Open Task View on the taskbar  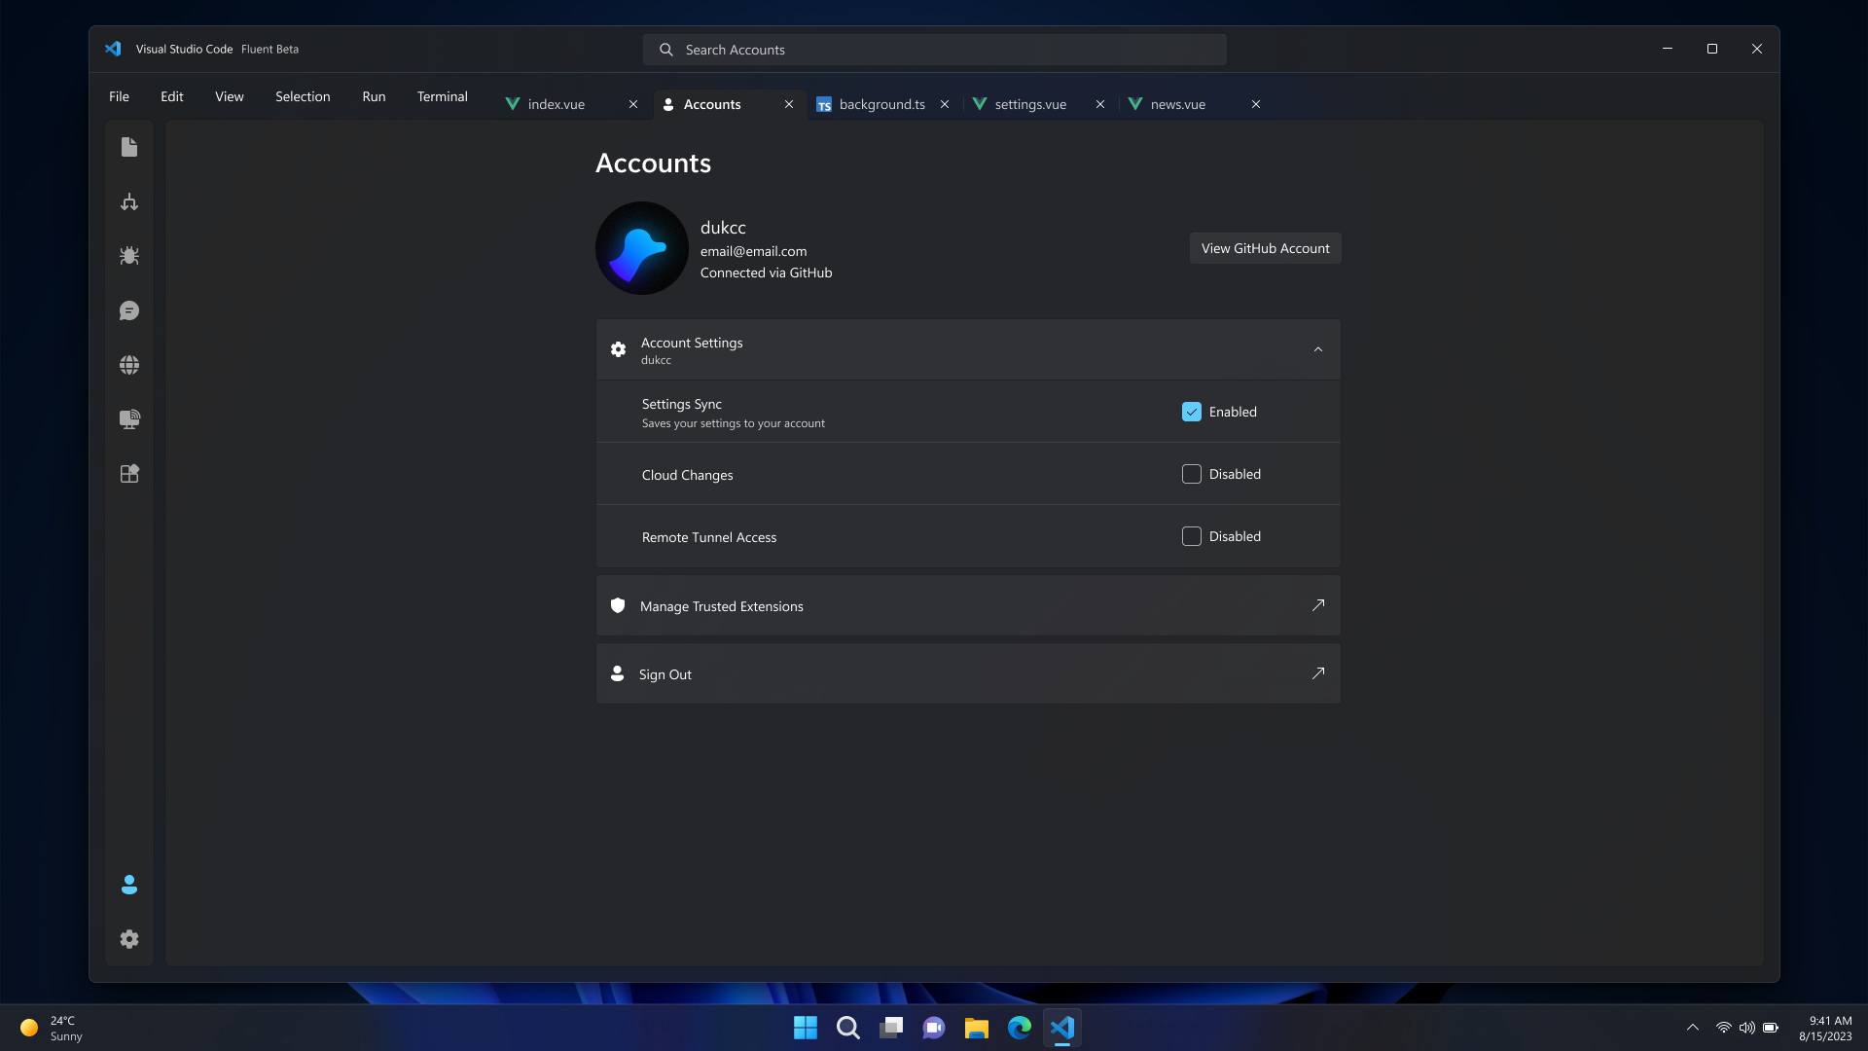891,1028
